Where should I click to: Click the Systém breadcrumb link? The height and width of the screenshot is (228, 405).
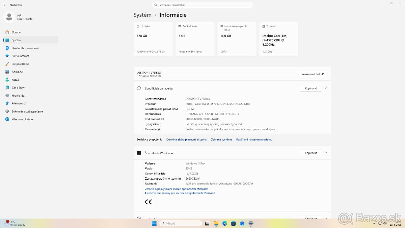pyautogui.click(x=142, y=15)
